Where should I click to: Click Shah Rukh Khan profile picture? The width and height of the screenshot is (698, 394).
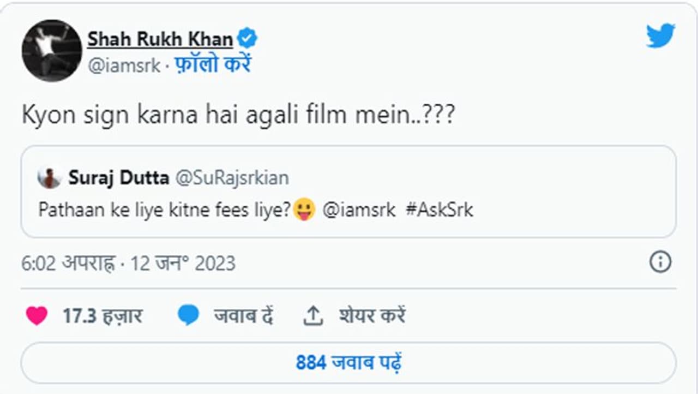click(x=52, y=51)
